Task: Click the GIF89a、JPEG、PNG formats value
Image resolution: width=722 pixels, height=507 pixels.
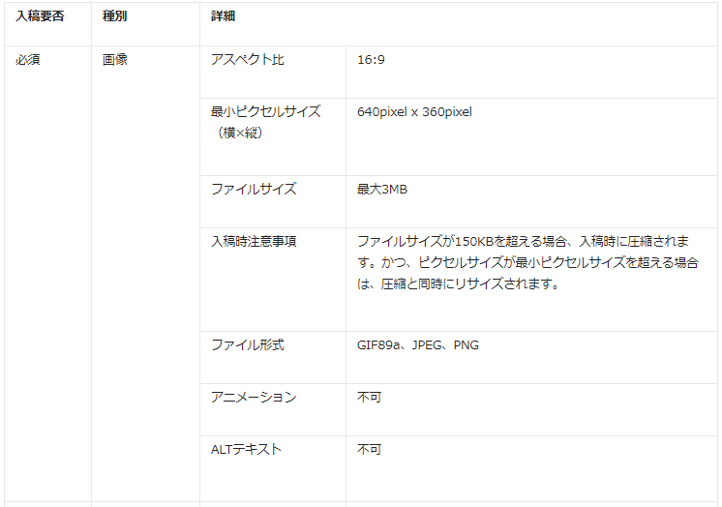Action: 417,345
